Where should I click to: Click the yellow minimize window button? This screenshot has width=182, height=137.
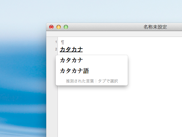(x=59, y=27)
